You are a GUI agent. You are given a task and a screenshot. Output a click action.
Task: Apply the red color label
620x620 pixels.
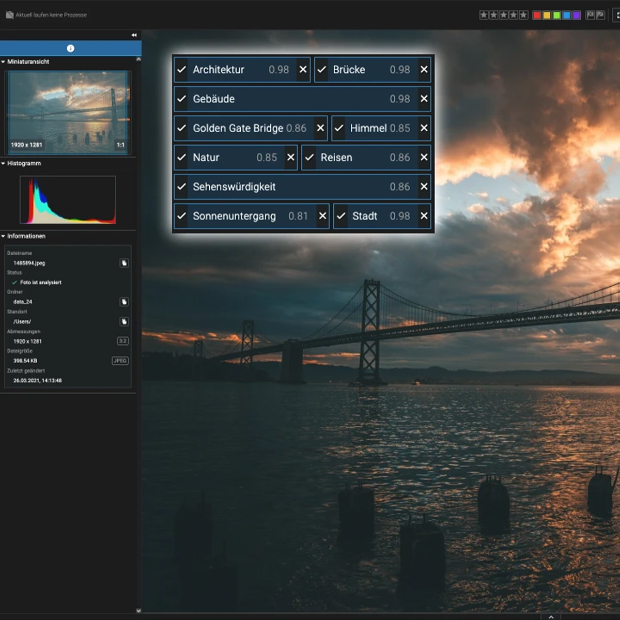pyautogui.click(x=537, y=15)
